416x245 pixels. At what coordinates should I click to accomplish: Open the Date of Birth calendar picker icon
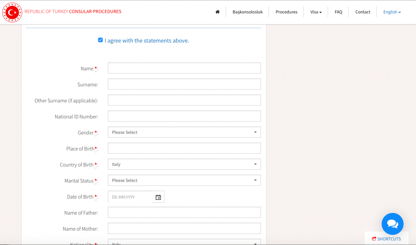[158, 197]
